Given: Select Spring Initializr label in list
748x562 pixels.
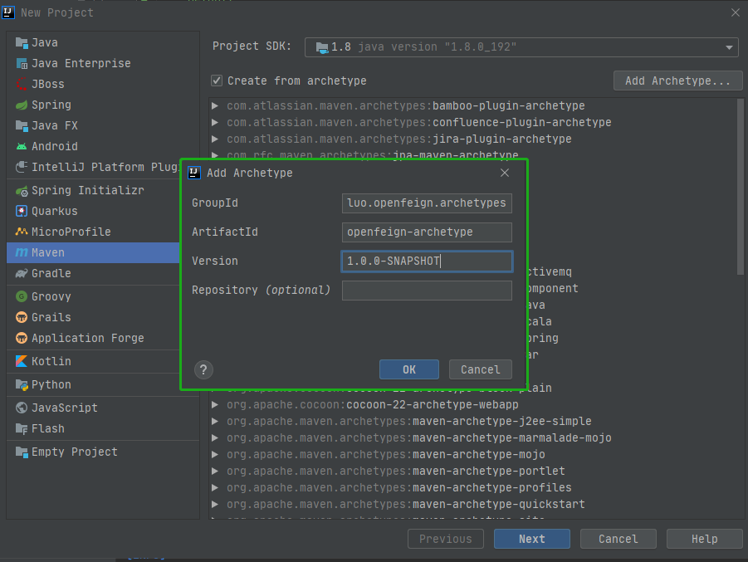Looking at the screenshot, I should 88,191.
